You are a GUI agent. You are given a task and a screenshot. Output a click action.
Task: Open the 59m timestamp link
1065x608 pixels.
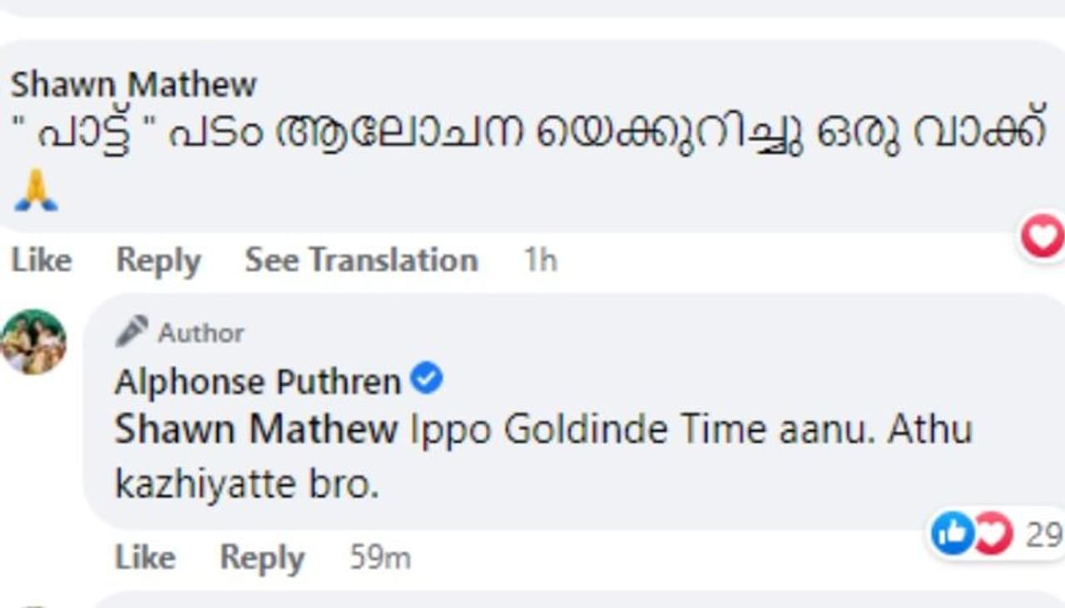click(x=380, y=557)
